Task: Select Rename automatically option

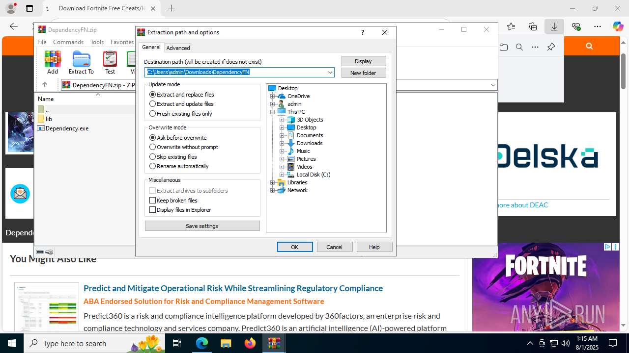Action: tap(179, 166)
